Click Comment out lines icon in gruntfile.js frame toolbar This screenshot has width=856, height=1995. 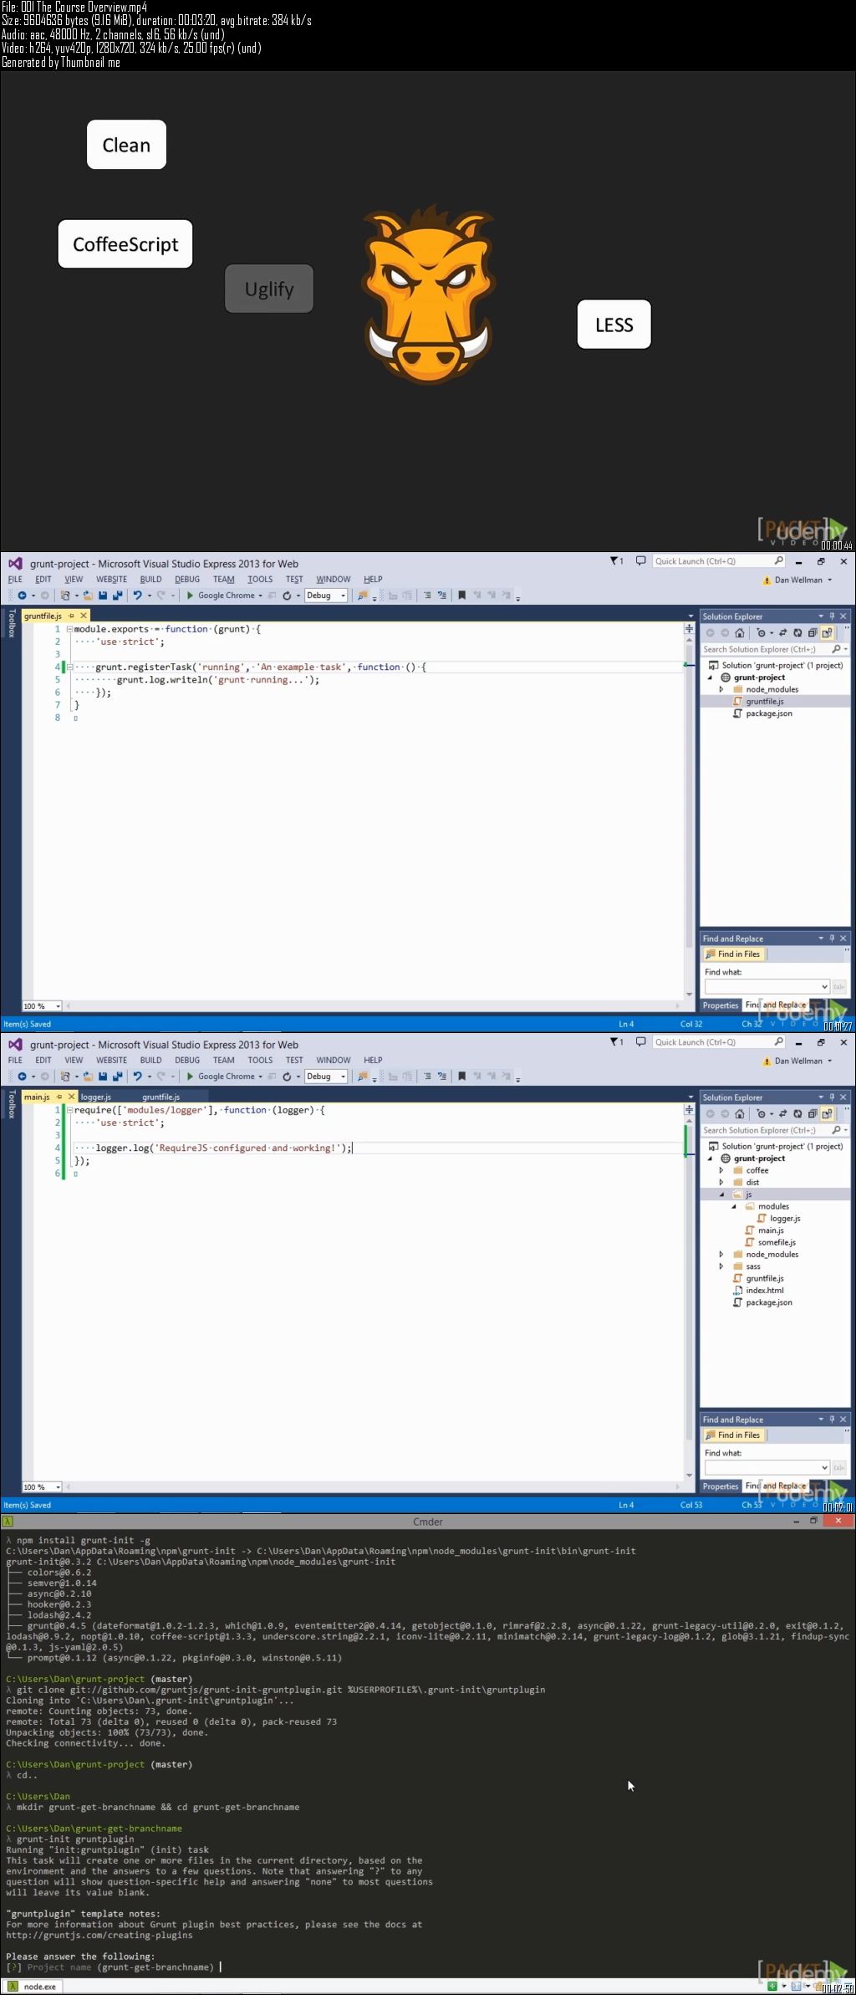(x=427, y=596)
